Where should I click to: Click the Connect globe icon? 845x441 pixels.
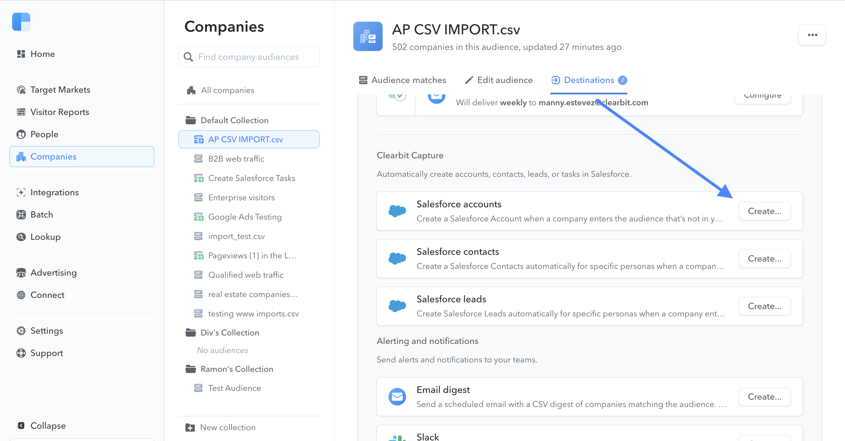coord(21,295)
